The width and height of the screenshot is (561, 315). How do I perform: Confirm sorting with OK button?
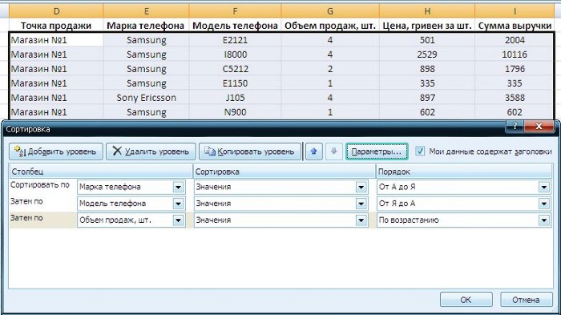466,300
